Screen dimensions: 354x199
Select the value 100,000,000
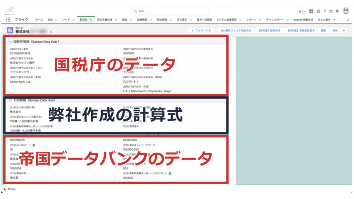[x=131, y=150]
